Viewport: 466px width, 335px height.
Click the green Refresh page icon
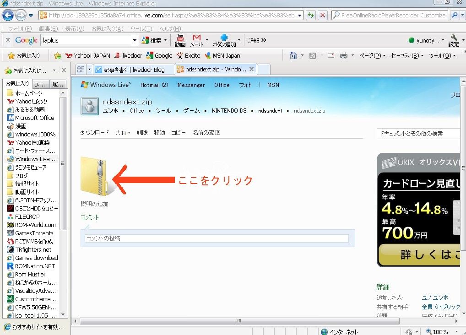pos(311,15)
